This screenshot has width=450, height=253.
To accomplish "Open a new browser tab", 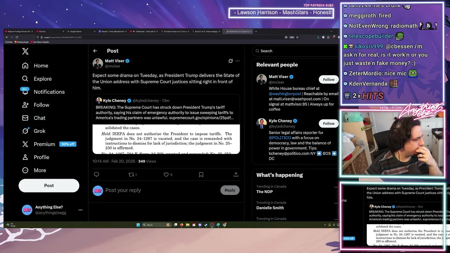I will (x=256, y=31).
